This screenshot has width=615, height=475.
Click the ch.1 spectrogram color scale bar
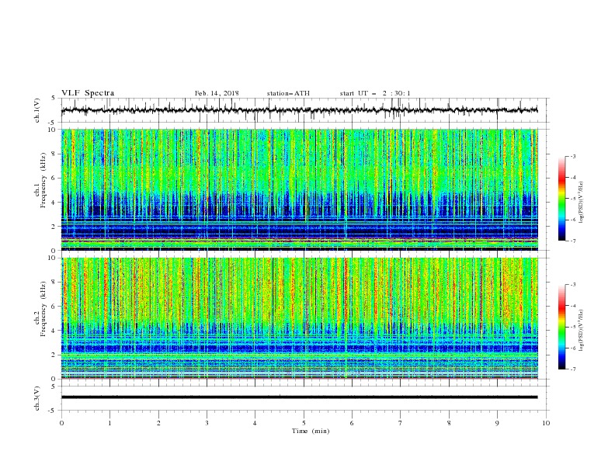point(561,199)
